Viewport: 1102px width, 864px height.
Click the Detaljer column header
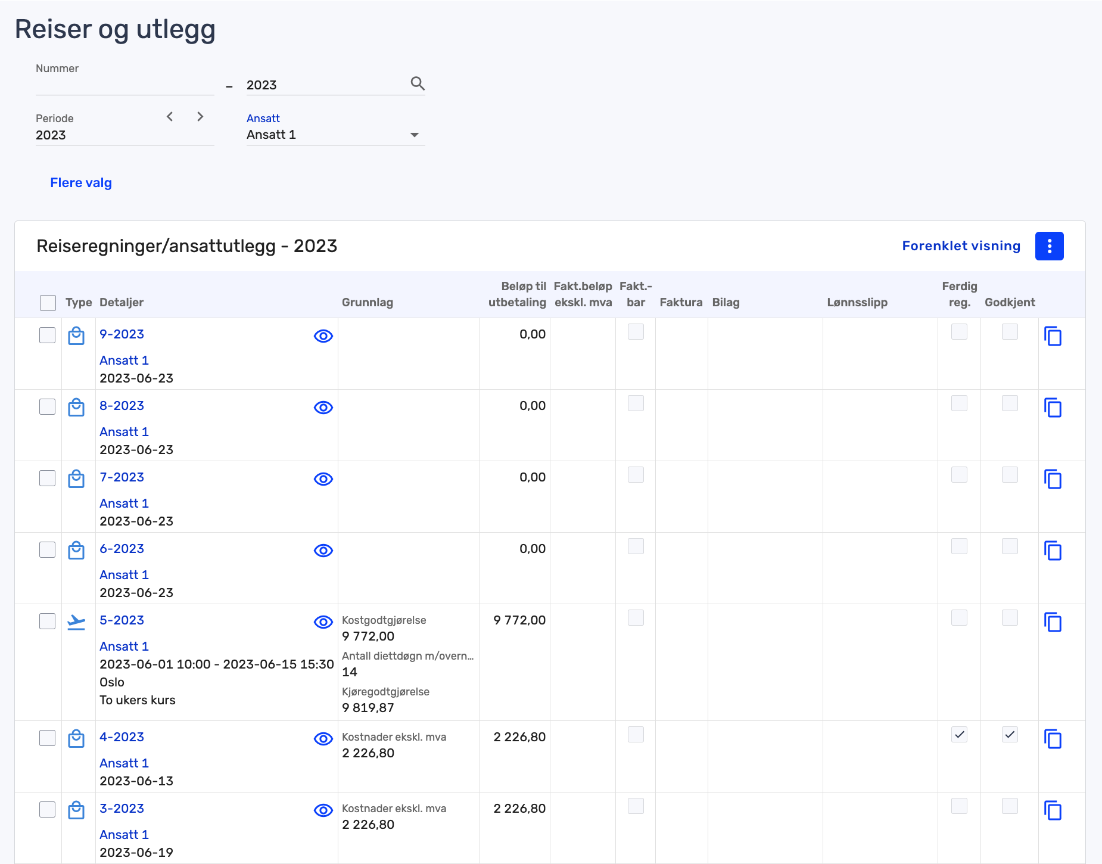point(122,302)
